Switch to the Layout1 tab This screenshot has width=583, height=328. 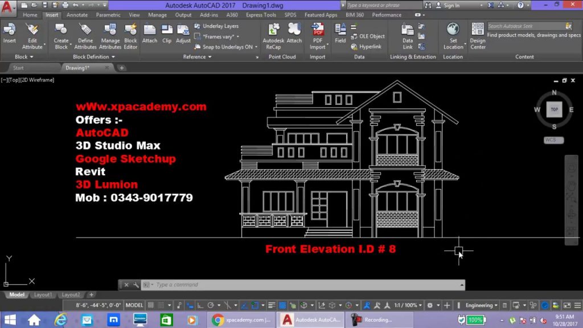point(43,294)
